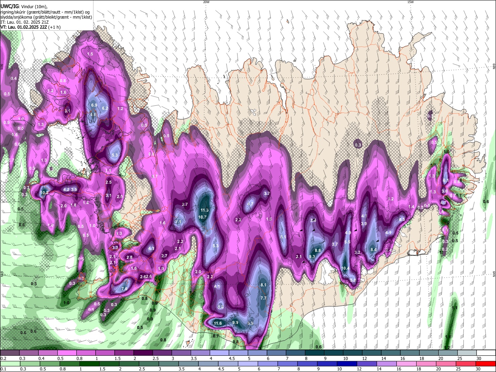Pick rain legend swatch between 10 and 12
Viewport: 496px width, 372px height.
pyautogui.click(x=348, y=364)
